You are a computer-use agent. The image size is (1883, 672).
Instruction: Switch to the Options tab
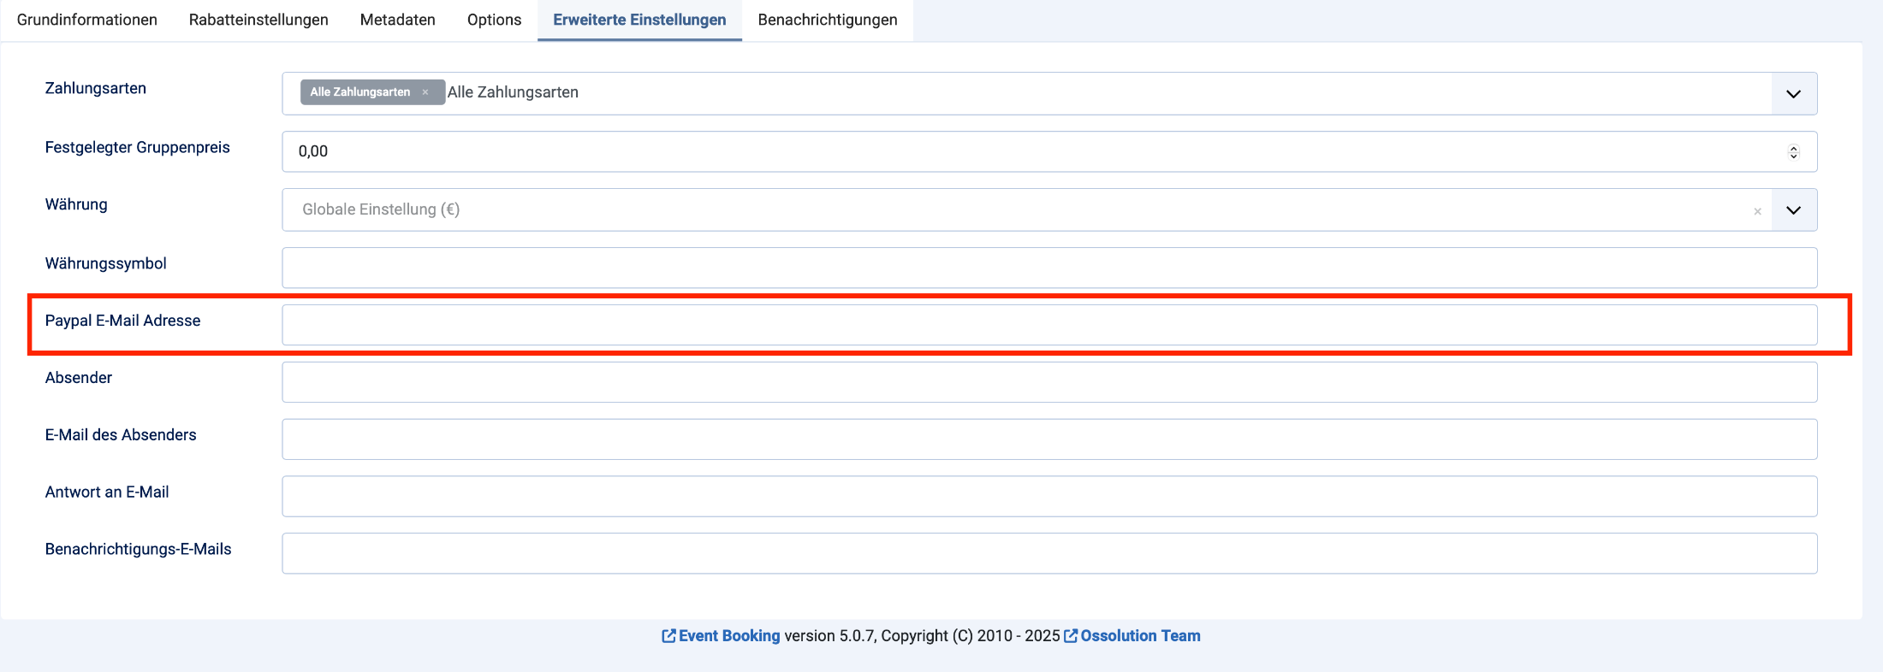pos(494,20)
